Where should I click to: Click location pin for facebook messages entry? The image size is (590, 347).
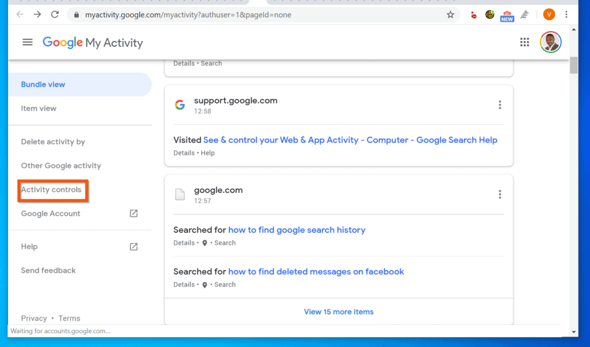(205, 285)
